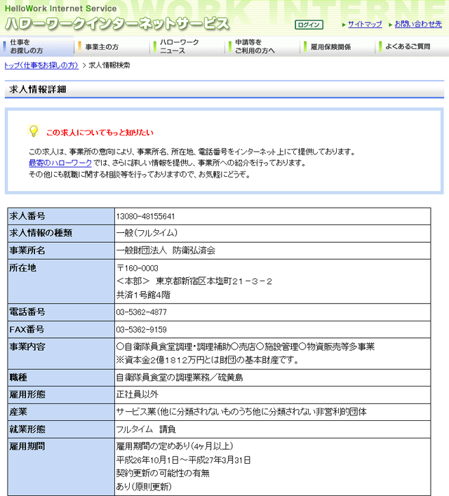Screen dimensions: 449x496
Task: Click the arrow icon before お問い合わせ先
Action: click(390, 25)
